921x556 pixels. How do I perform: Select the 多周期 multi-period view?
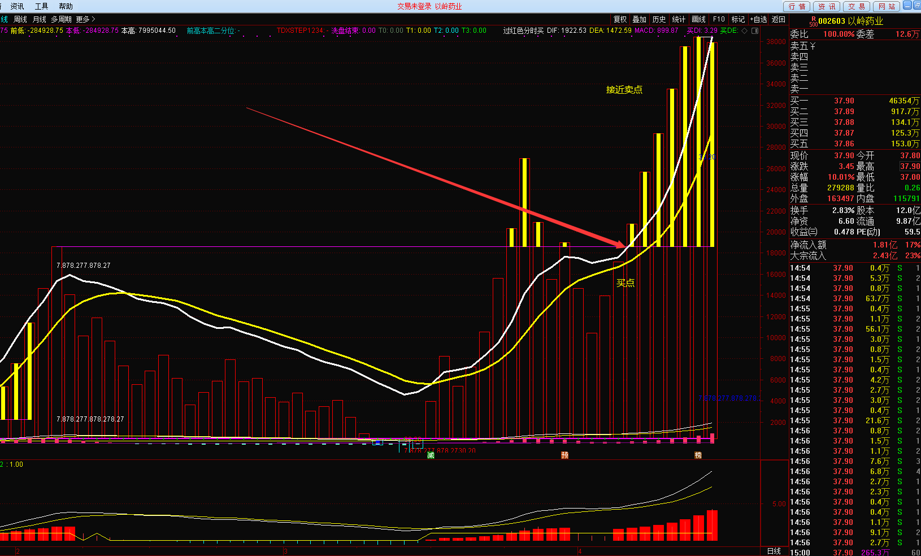tap(62, 19)
